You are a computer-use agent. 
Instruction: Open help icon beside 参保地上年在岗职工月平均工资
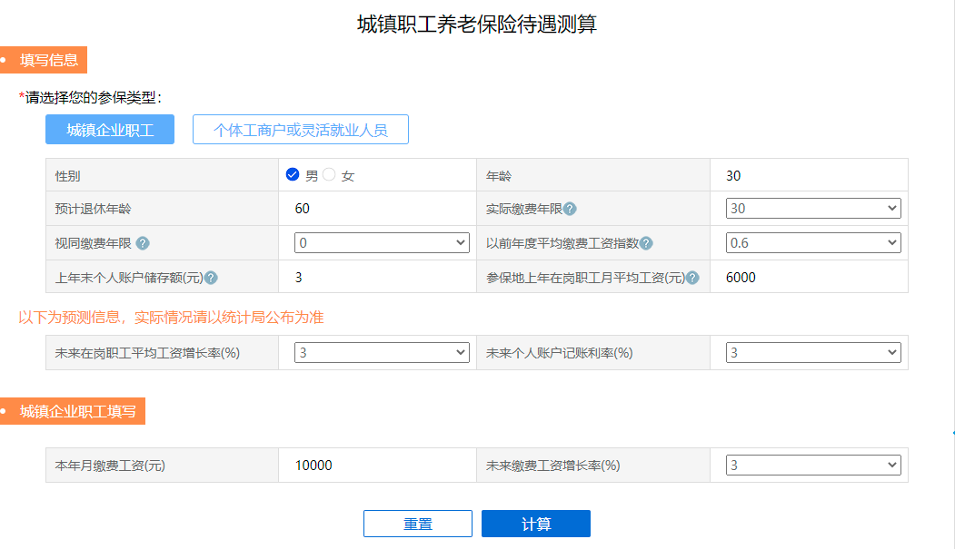click(692, 278)
